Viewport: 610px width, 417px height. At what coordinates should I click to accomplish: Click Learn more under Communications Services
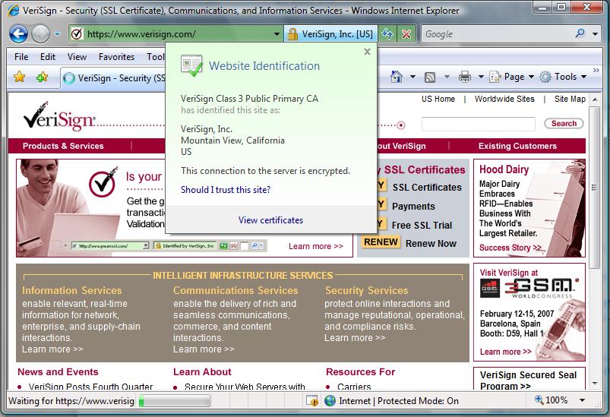204,349
